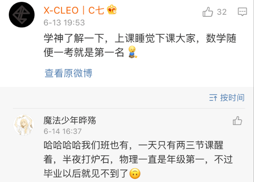The width and height of the screenshot is (254, 182).
Task: Sort replies with 按时间 option
Action: coord(232,98)
